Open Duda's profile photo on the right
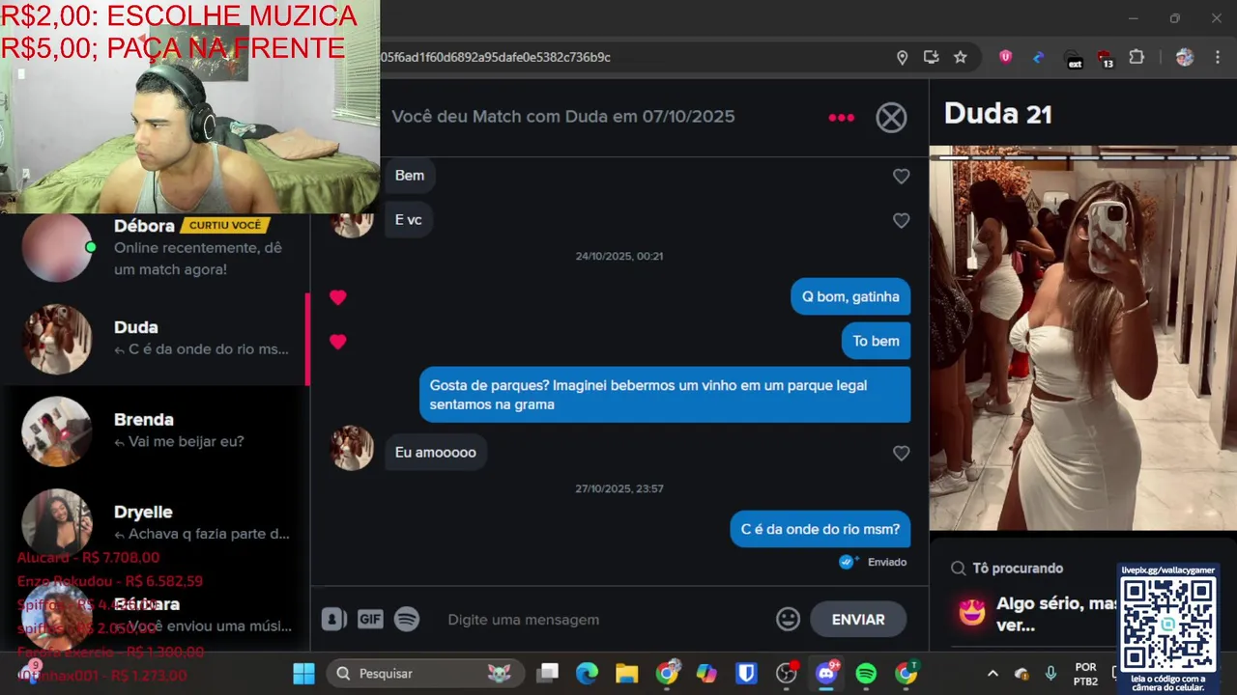The width and height of the screenshot is (1237, 695). pyautogui.click(x=1082, y=338)
